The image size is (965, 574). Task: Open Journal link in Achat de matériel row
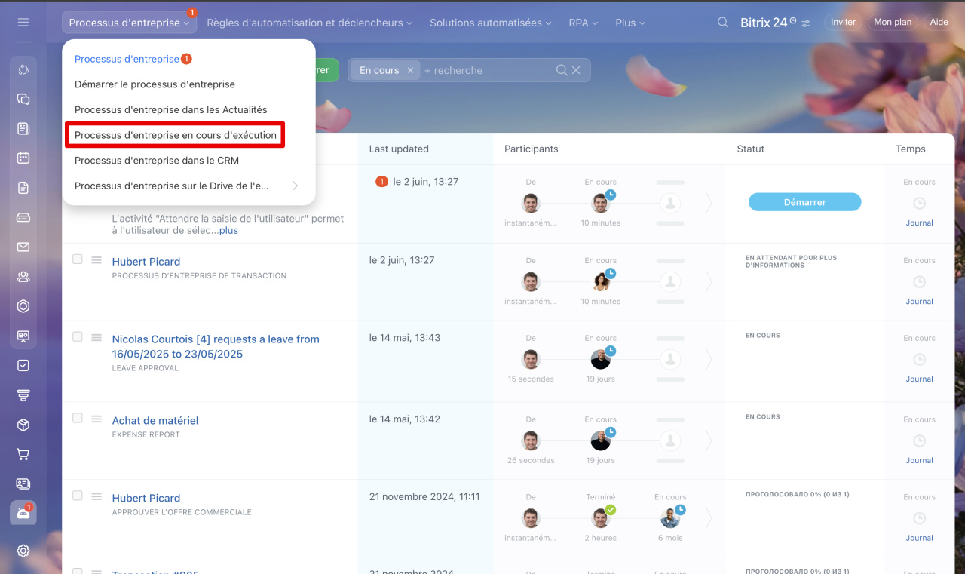919,460
